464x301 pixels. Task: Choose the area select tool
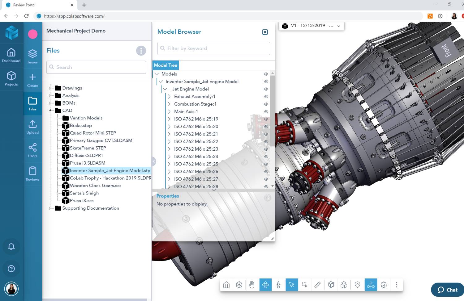pos(305,285)
